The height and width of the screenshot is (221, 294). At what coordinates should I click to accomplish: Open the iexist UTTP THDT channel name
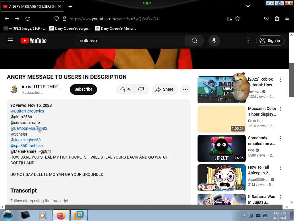click(42, 87)
